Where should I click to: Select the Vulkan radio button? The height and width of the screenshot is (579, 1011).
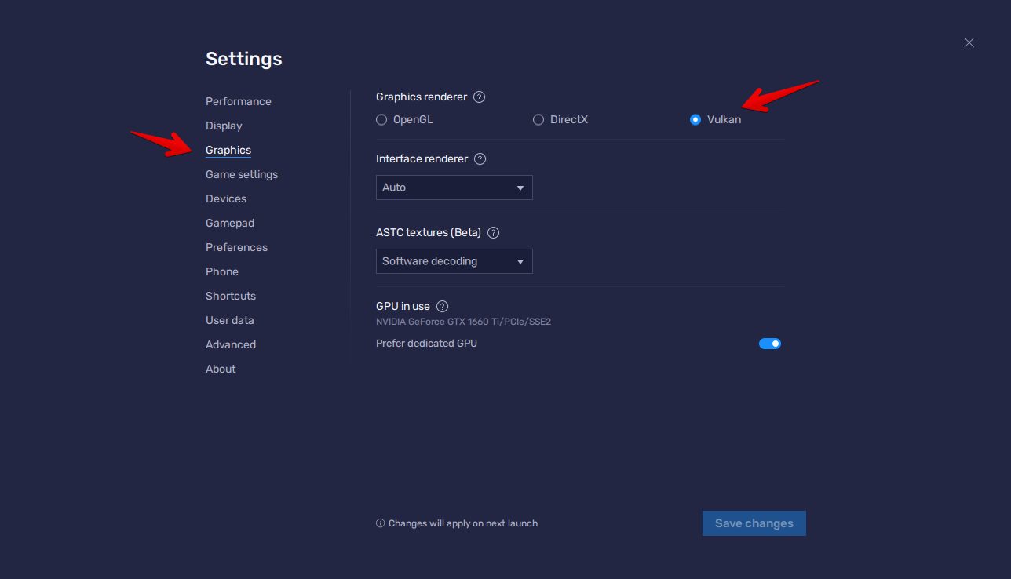click(x=695, y=120)
